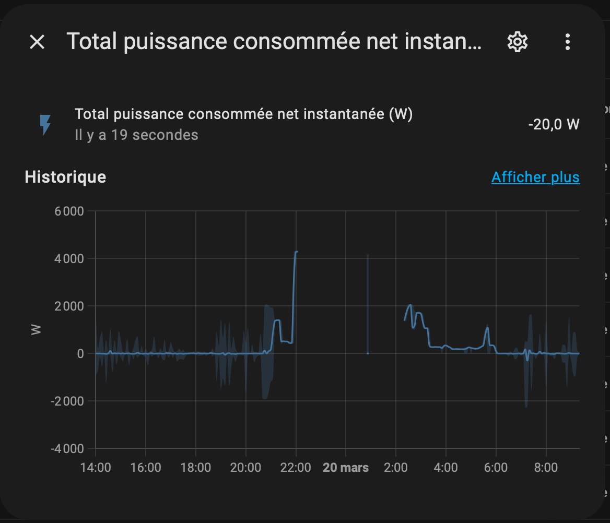Click the 2000 W peak after 2:00
Image resolution: width=610 pixels, height=523 pixels.
point(410,305)
